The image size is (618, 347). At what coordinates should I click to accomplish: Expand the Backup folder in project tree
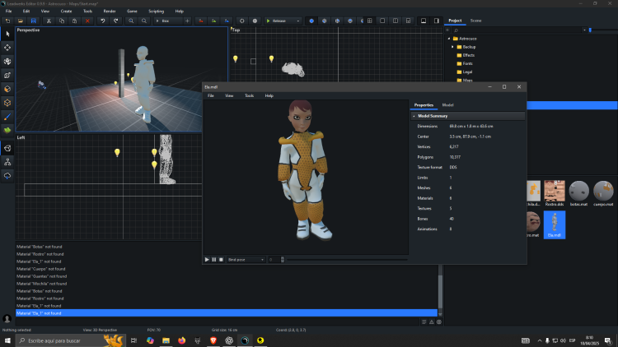[453, 47]
